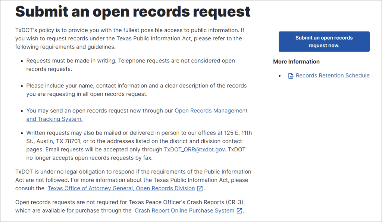The width and height of the screenshot is (382, 222).
Task: Click the Submit an open records request heading
Action: (x=133, y=12)
